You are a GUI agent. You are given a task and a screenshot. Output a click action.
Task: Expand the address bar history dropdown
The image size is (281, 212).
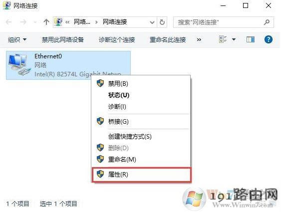pyautogui.click(x=152, y=22)
